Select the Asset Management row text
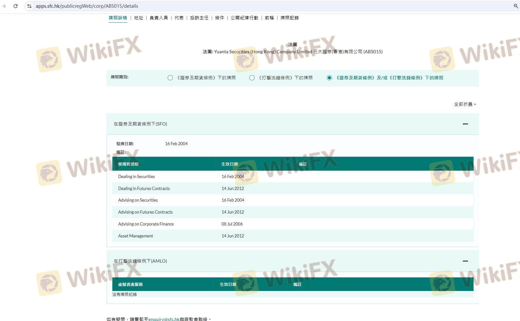 coord(136,236)
